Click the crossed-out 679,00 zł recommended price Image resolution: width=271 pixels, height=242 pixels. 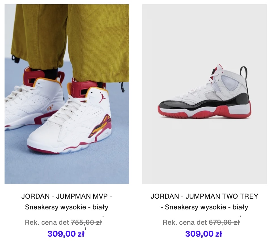point(224,222)
